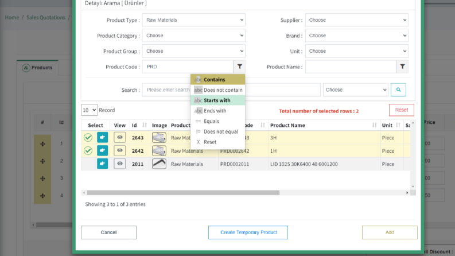The image size is (455, 256).
Task: Uncheck the green checkmark for row 2643
Action: 88,137
